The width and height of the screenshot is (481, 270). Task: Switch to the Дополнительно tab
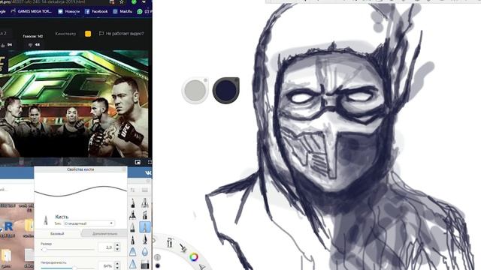click(104, 233)
